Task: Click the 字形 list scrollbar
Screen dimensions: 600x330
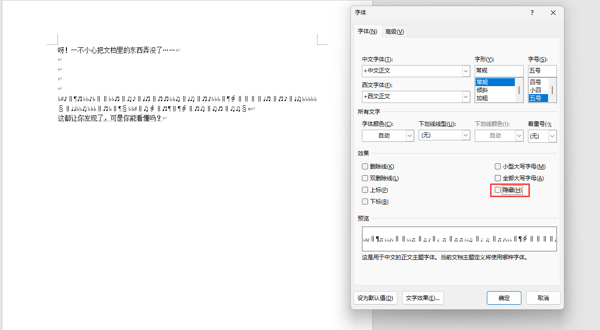Action: point(519,90)
